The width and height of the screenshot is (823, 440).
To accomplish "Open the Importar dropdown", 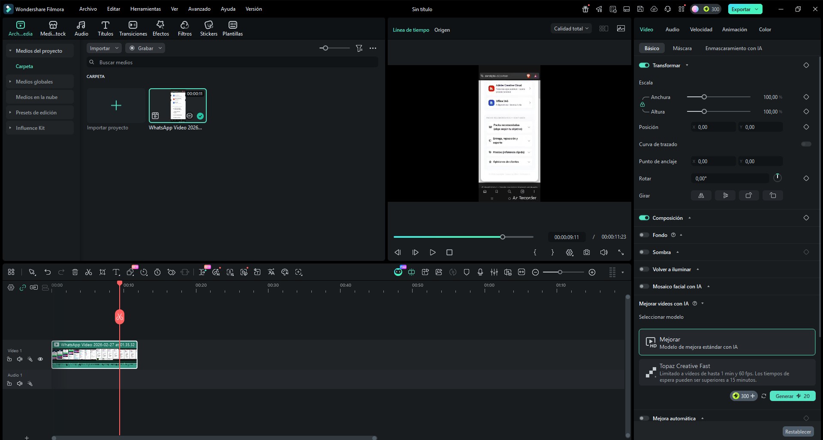I will click(104, 48).
